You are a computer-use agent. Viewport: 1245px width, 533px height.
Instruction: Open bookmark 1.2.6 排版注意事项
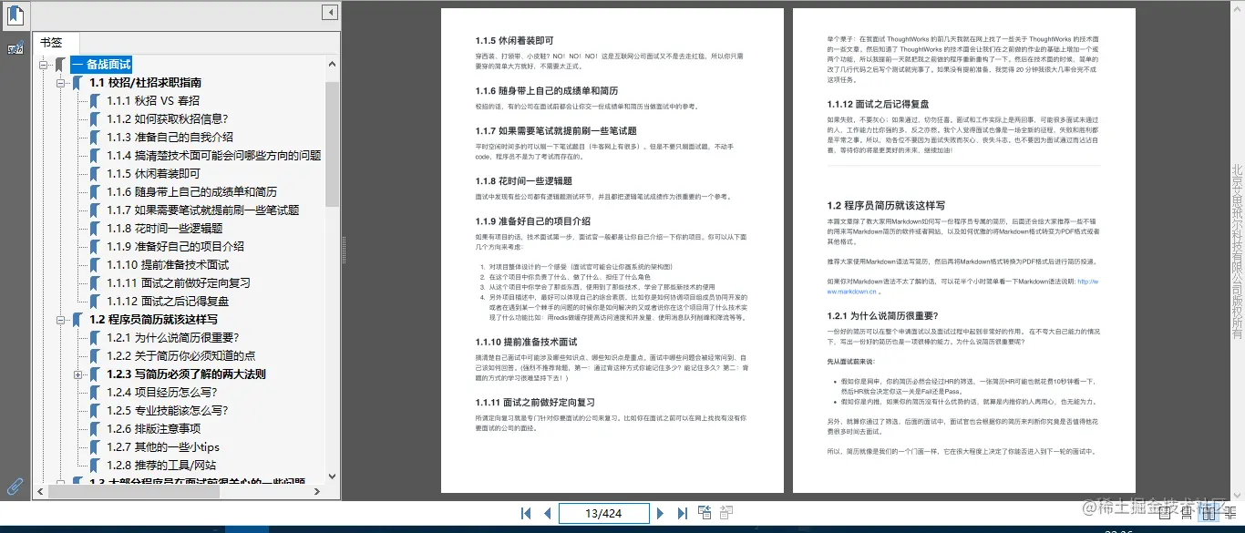(x=153, y=429)
